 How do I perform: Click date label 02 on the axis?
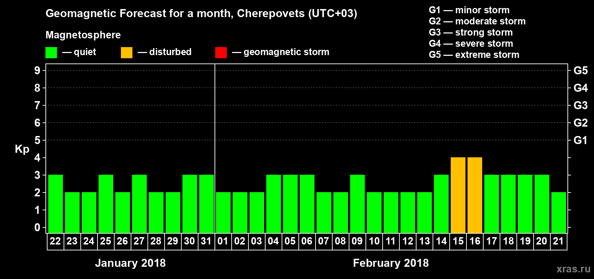coord(240,241)
